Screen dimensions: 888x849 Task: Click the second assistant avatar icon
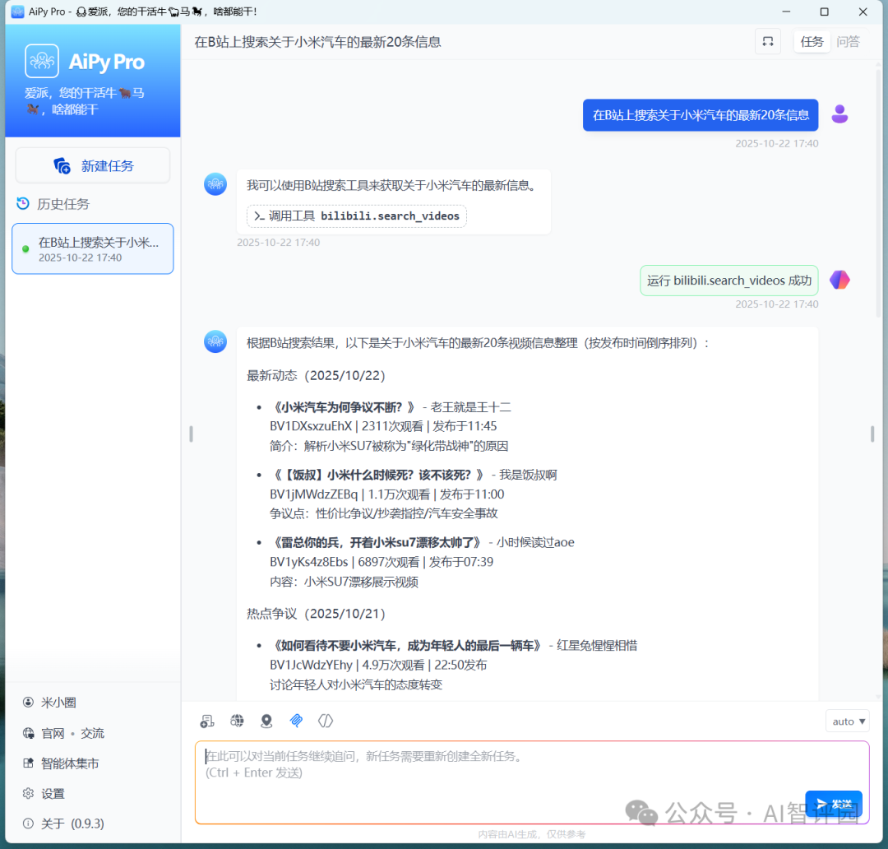tap(215, 341)
